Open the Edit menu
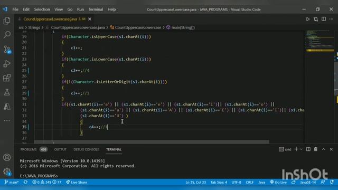338x190 pixels. [26, 9]
